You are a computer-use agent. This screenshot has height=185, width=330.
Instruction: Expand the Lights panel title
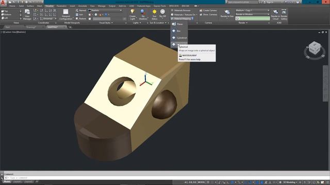point(137,23)
